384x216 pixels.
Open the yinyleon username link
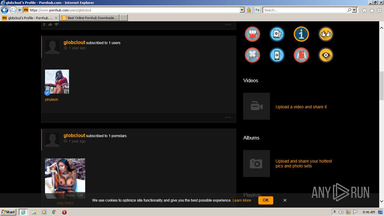pyautogui.click(x=51, y=100)
